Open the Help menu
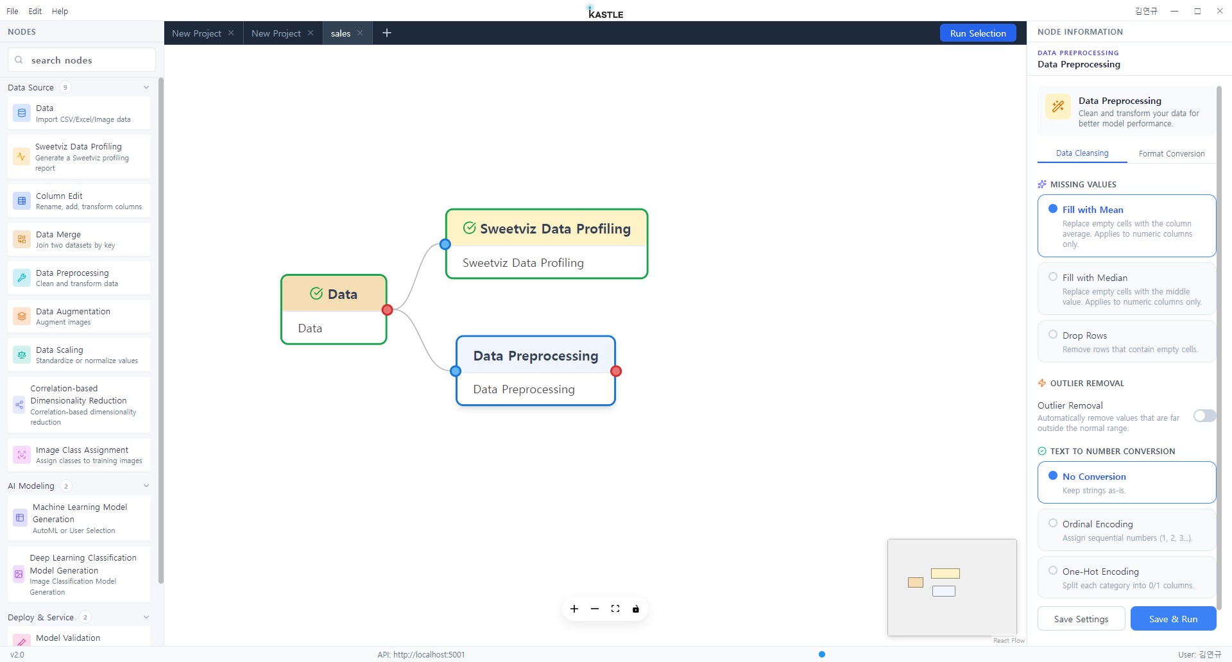 point(60,11)
